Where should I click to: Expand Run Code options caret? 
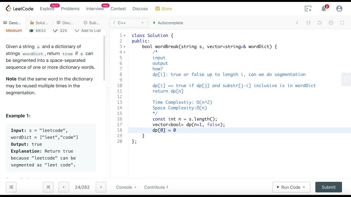[x=304, y=187]
